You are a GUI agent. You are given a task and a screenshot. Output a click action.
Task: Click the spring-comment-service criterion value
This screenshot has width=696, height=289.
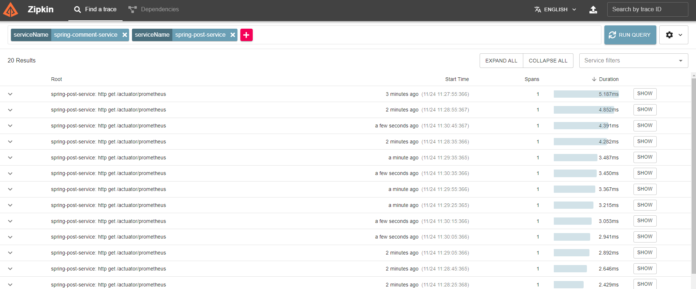pos(86,35)
